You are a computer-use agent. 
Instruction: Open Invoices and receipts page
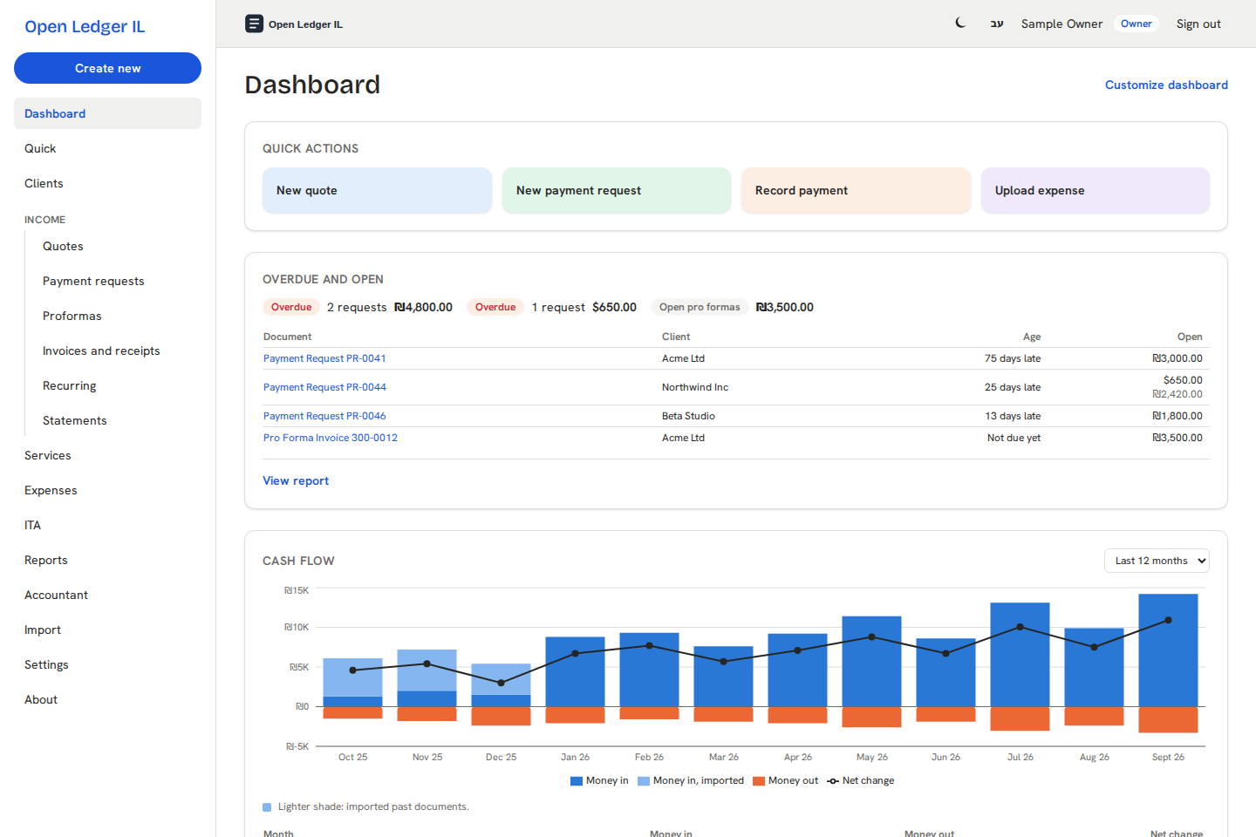click(117, 350)
